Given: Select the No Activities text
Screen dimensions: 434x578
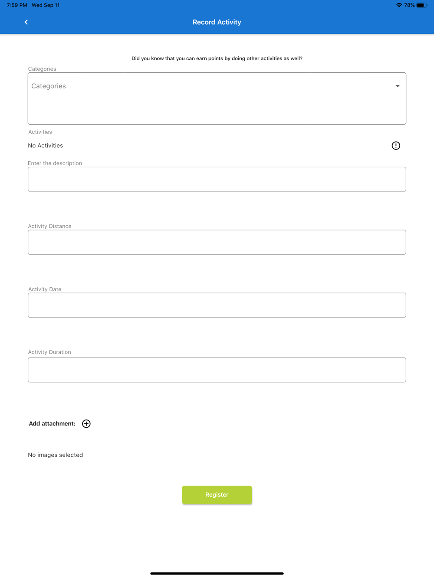Looking at the screenshot, I should pos(46,146).
